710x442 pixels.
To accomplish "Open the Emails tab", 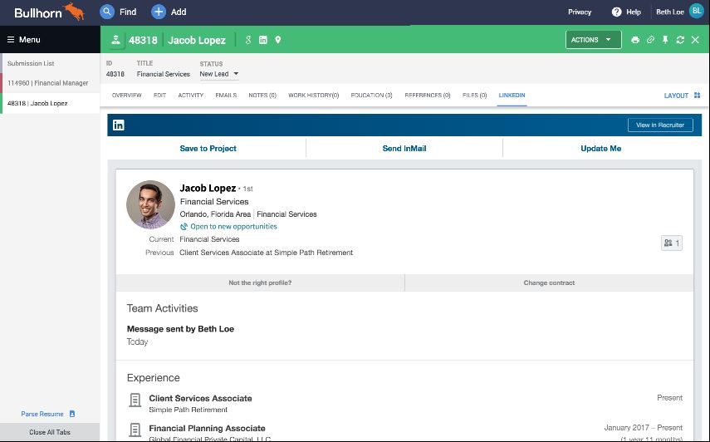I will pyautogui.click(x=226, y=95).
